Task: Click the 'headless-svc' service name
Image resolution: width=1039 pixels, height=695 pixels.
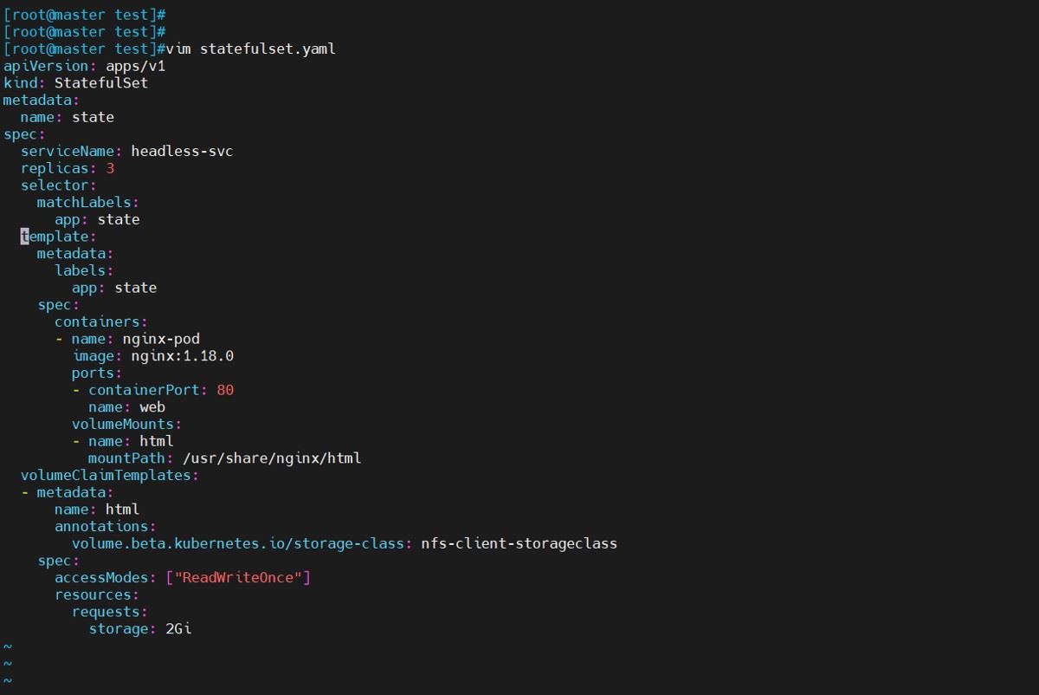Action: tap(182, 151)
